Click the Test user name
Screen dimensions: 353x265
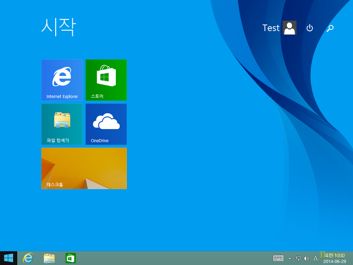pyautogui.click(x=271, y=28)
